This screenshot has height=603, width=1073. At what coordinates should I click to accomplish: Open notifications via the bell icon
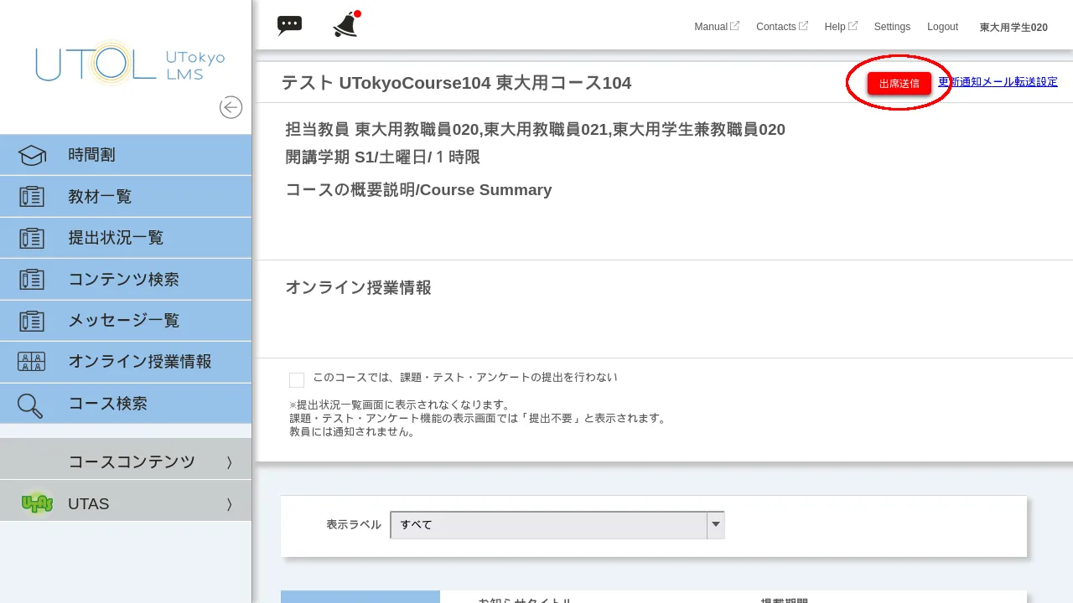(344, 24)
